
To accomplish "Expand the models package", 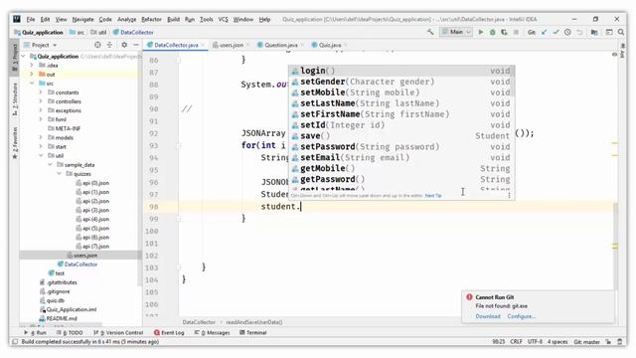I will [41, 137].
